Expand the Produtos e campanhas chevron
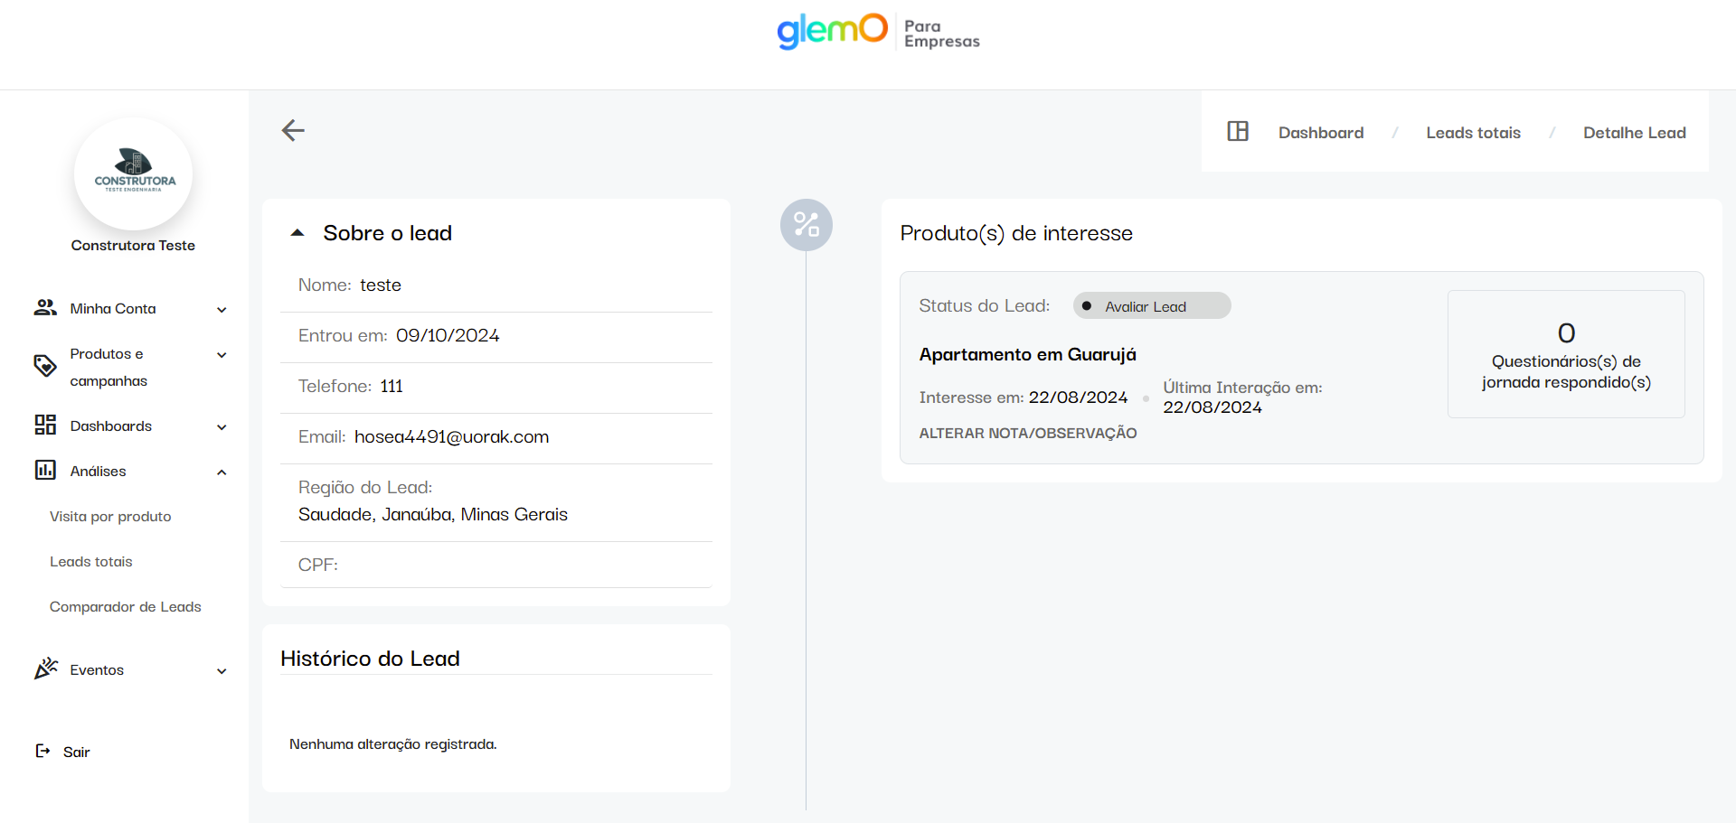The width and height of the screenshot is (1736, 823). 222,355
